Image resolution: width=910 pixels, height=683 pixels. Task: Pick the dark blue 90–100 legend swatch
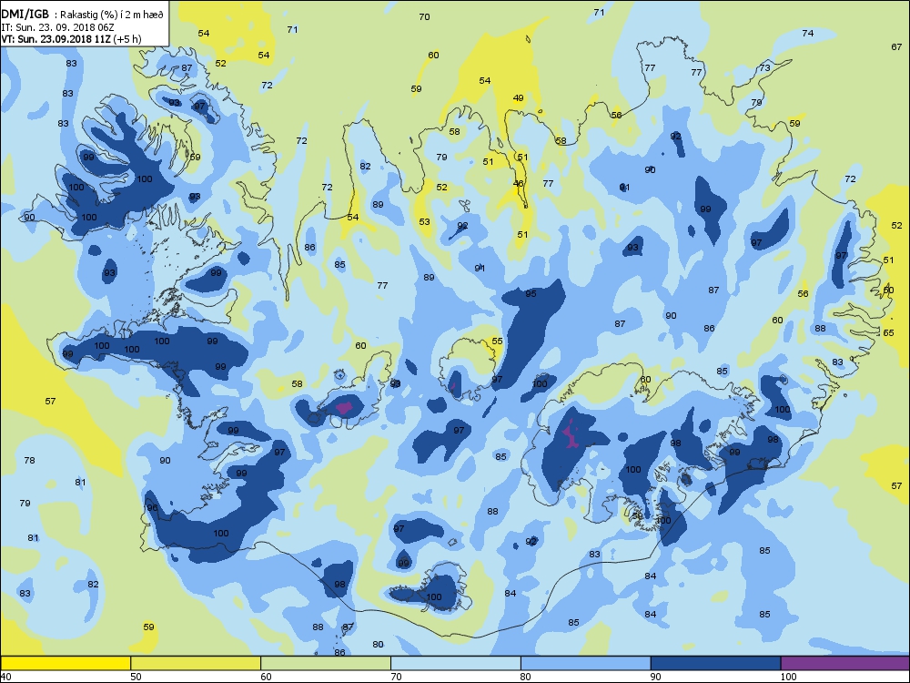(x=715, y=663)
